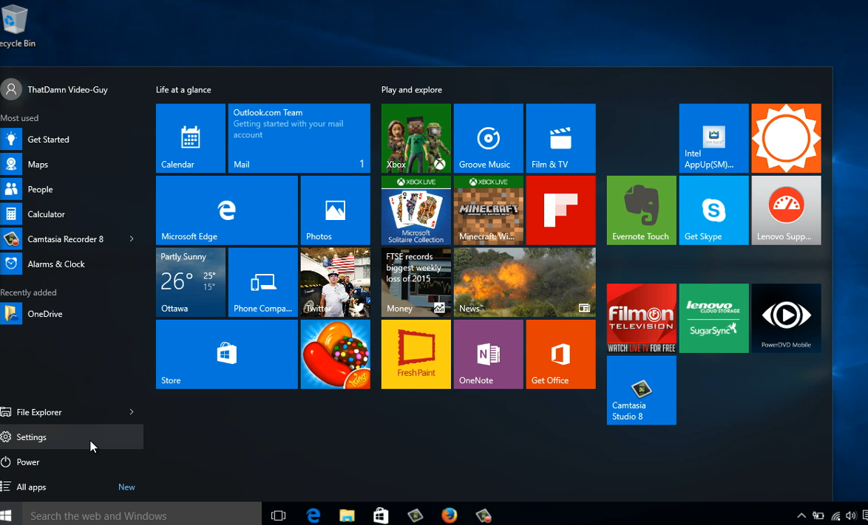Open Settings from the Start menu
The image size is (868, 525).
pyautogui.click(x=32, y=437)
